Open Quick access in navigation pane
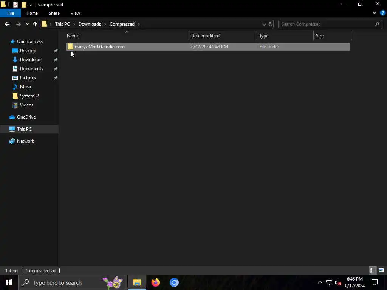 click(x=29, y=42)
